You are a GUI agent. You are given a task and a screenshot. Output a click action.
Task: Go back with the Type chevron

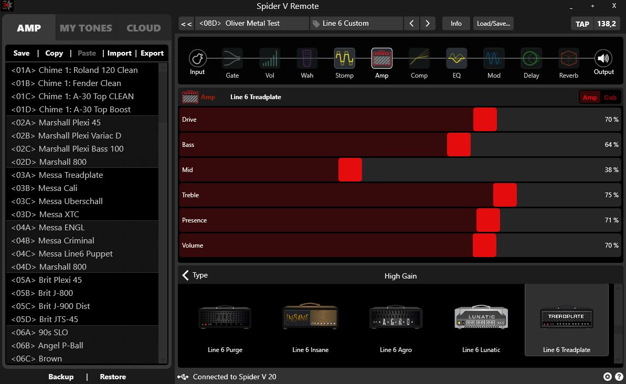pos(185,275)
